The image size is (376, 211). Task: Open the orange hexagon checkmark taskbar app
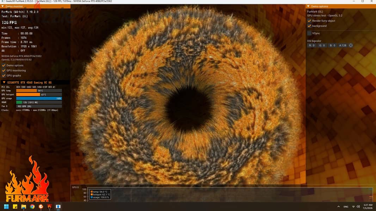(41, 206)
